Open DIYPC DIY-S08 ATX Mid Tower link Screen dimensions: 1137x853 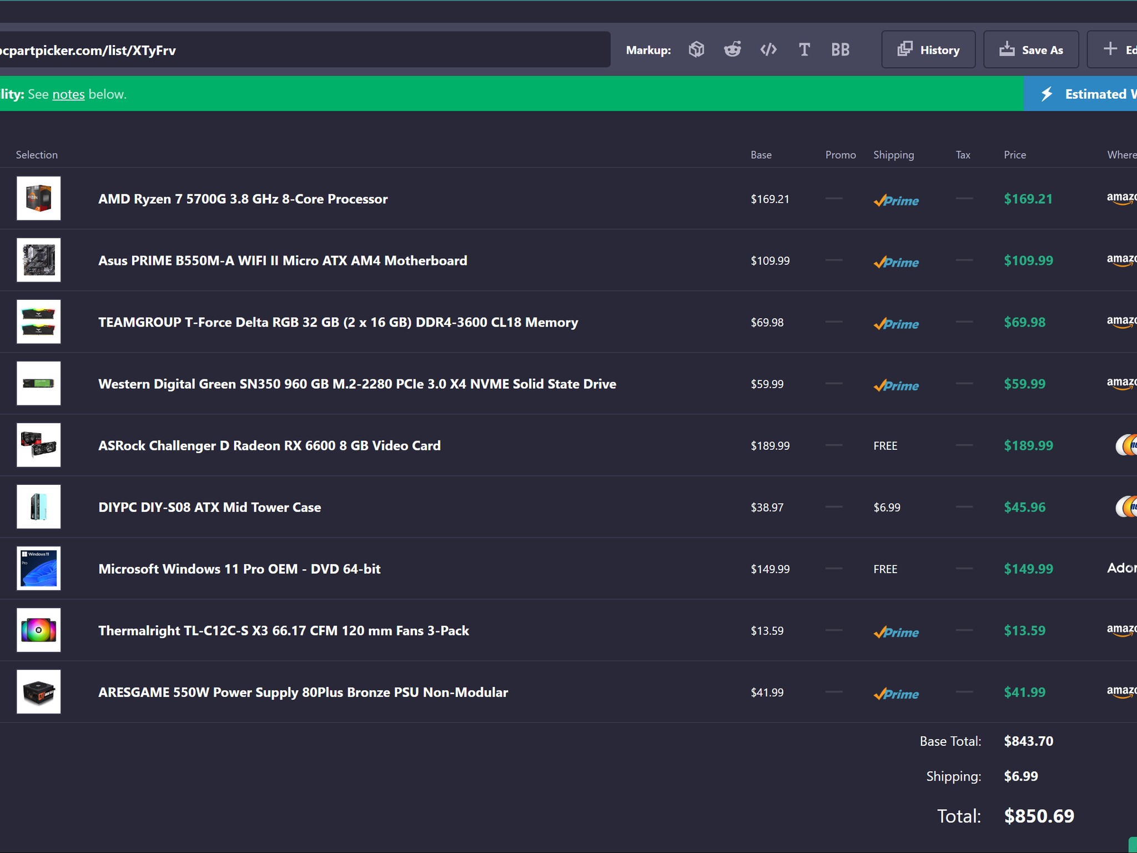(x=209, y=507)
